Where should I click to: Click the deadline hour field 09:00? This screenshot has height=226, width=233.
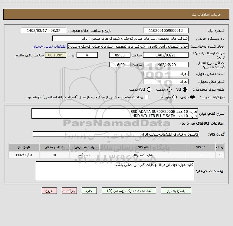(120, 55)
